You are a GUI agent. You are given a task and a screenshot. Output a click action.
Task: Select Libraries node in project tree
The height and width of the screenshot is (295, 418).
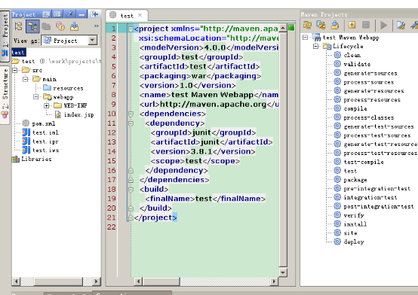pyautogui.click(x=32, y=159)
